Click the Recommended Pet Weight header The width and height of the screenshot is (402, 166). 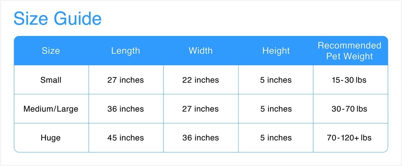(x=349, y=51)
